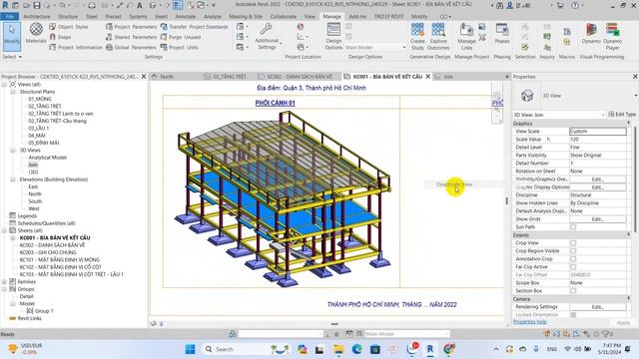Switch to Annotate ribbon tab
Screen dimensions: 639x359
click(185, 16)
